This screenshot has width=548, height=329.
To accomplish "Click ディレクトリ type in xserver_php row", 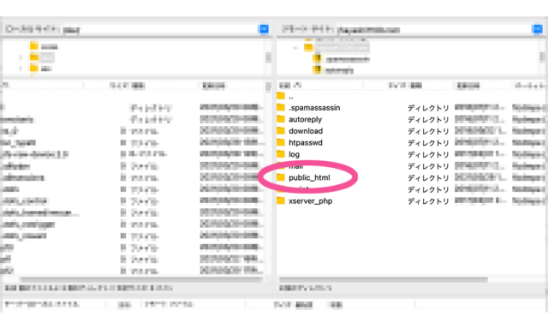I will [428, 201].
